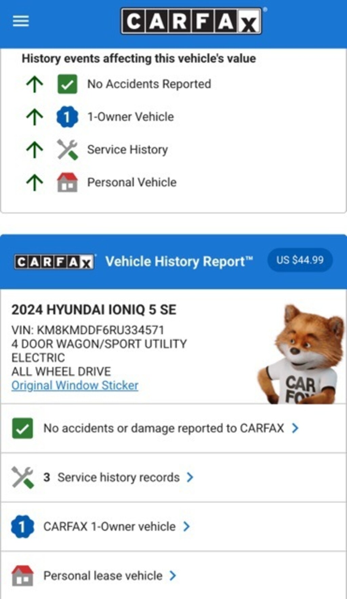
Task: Expand the 3 Service history records chevron
Action: [x=190, y=477]
